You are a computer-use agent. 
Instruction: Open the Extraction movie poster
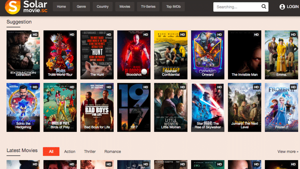[x=23, y=55]
